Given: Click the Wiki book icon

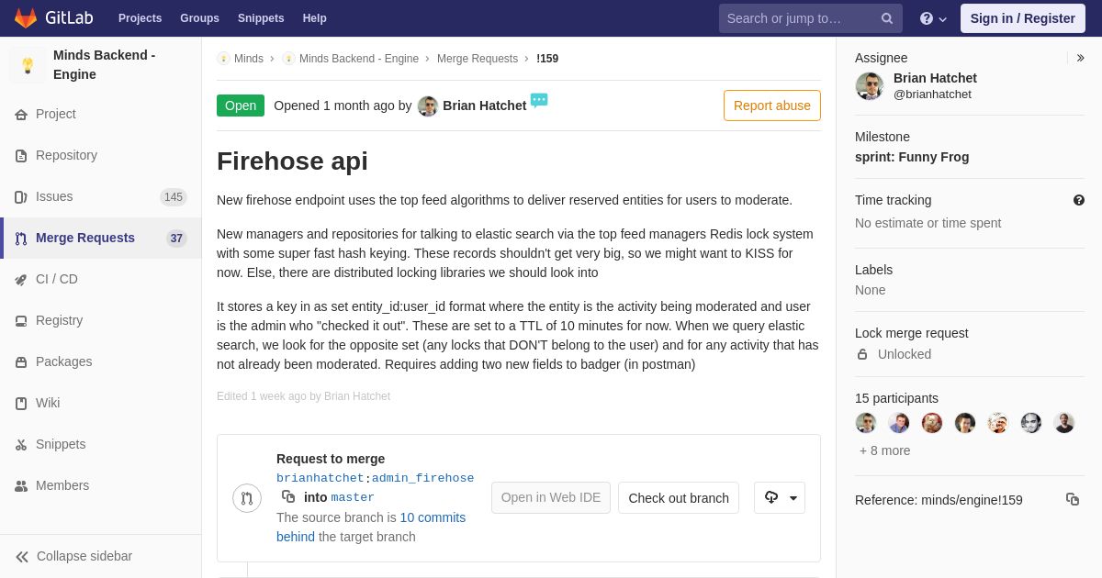Looking at the screenshot, I should [x=21, y=404].
